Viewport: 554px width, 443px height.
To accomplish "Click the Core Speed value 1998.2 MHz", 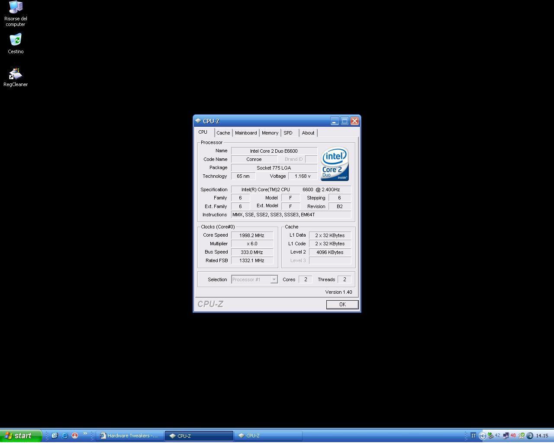I will [x=252, y=235].
